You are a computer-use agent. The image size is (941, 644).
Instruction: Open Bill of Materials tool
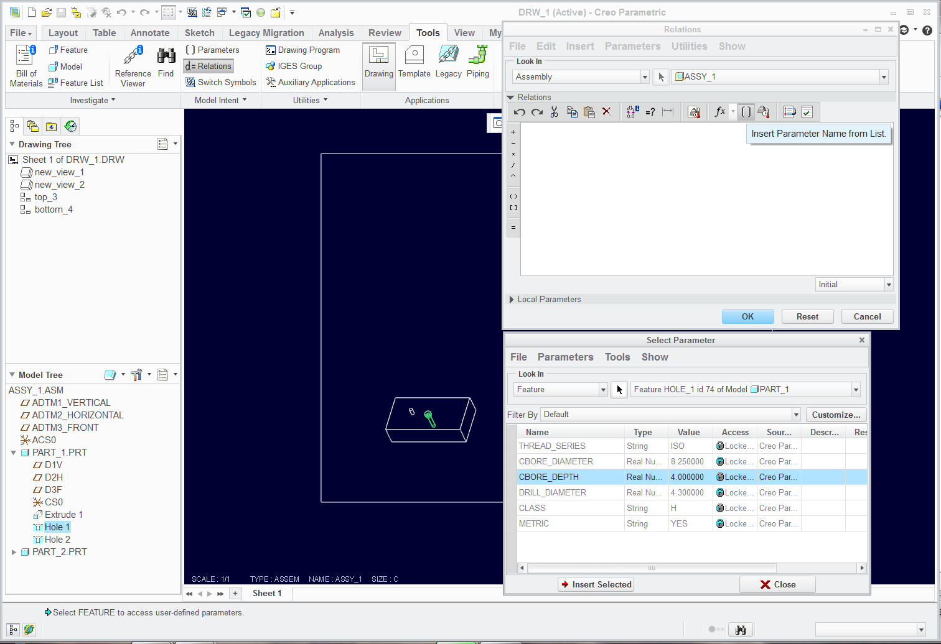coord(26,66)
